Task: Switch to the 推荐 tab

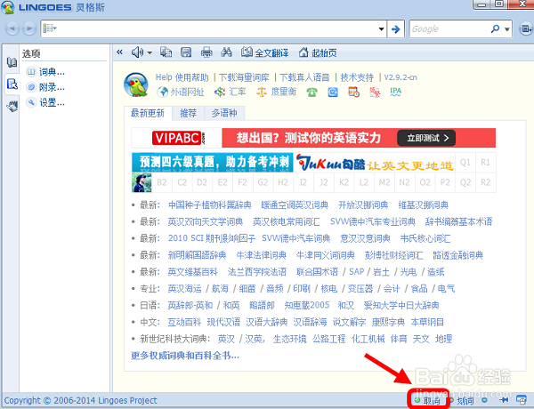Action: pos(188,113)
